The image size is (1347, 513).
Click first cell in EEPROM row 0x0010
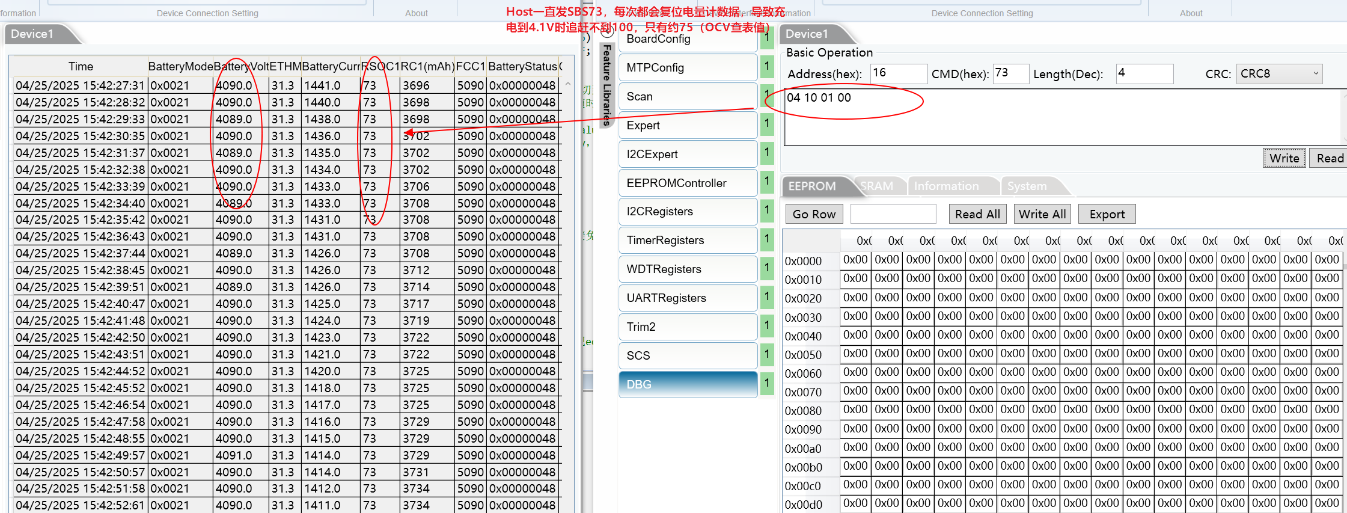(855, 278)
